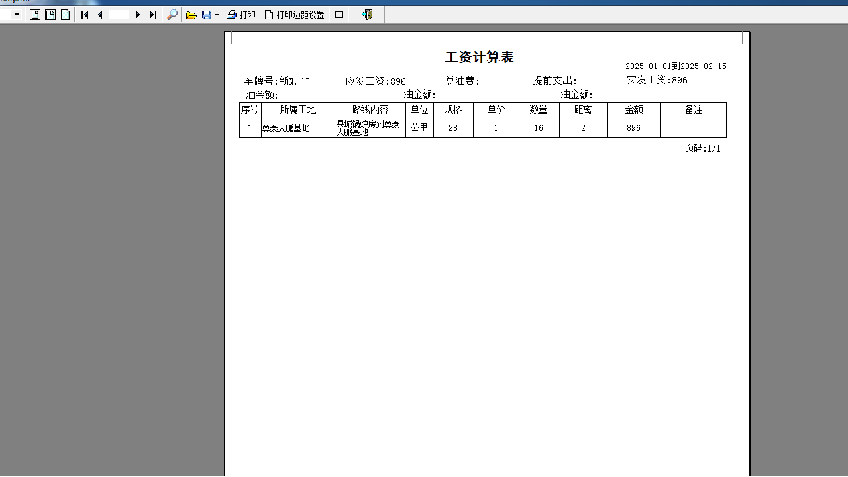Viewport: 848px width, 477px height.
Task: Expand the save options dropdown arrow
Action: coord(217,15)
